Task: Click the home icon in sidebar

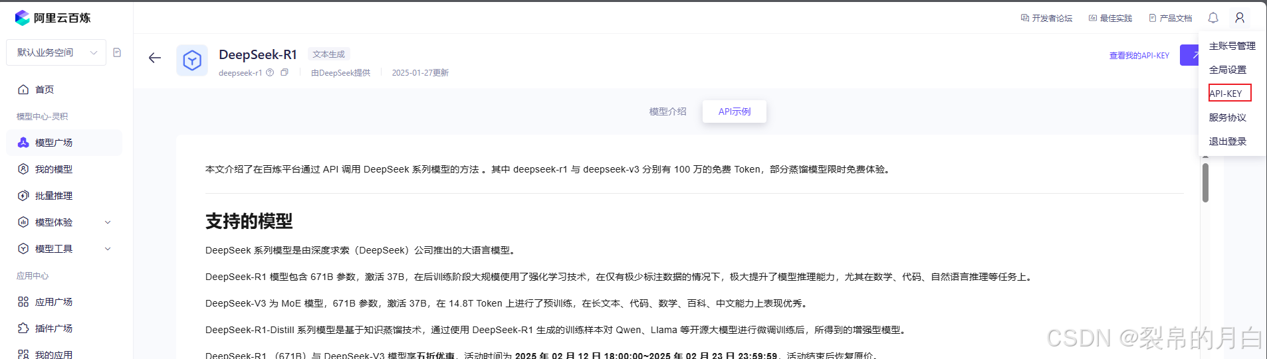Action: [x=23, y=90]
